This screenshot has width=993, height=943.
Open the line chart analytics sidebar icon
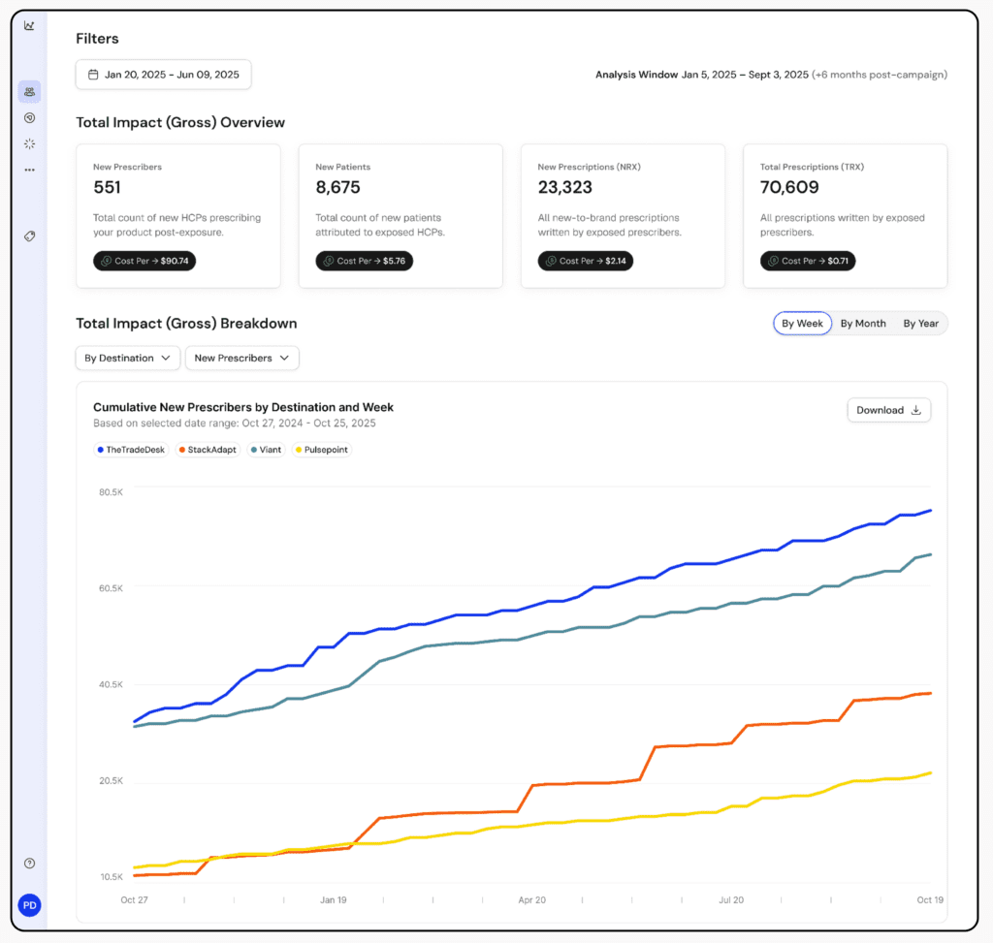(29, 26)
